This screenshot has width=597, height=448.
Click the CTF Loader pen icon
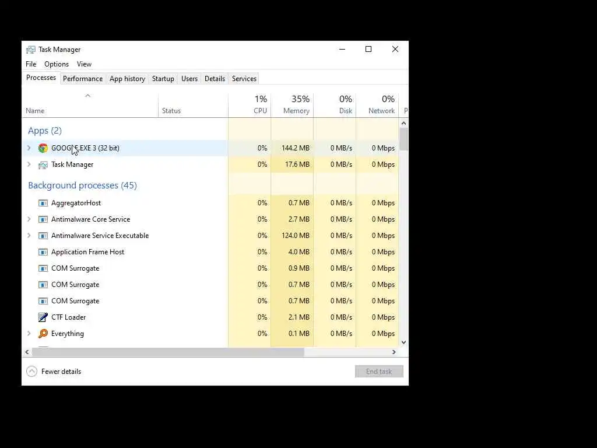[x=43, y=317]
